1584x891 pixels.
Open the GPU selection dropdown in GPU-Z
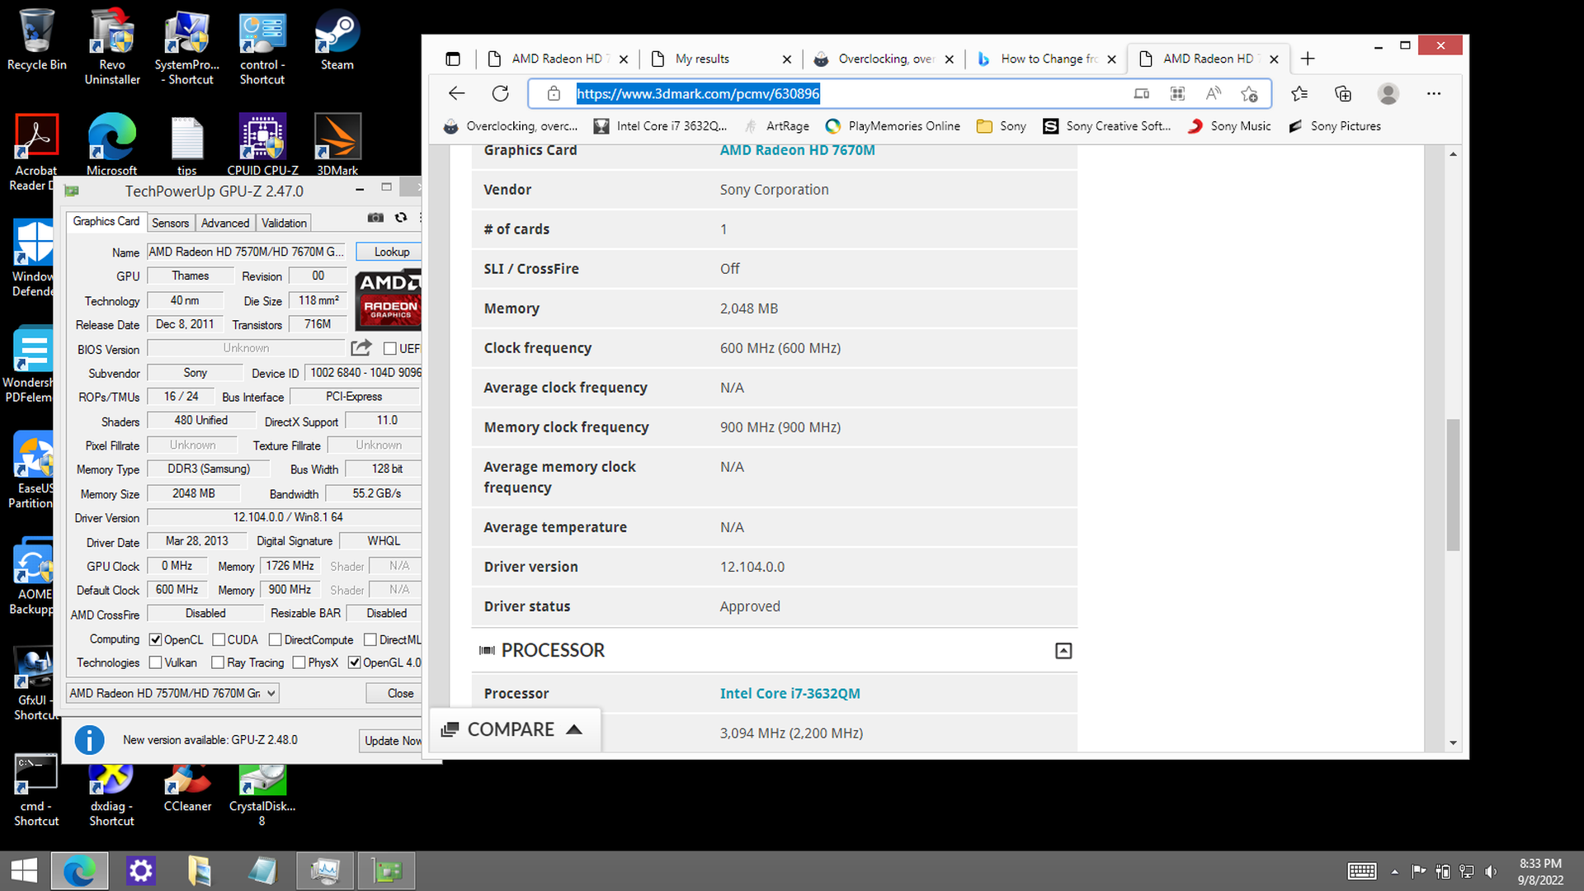click(x=172, y=693)
